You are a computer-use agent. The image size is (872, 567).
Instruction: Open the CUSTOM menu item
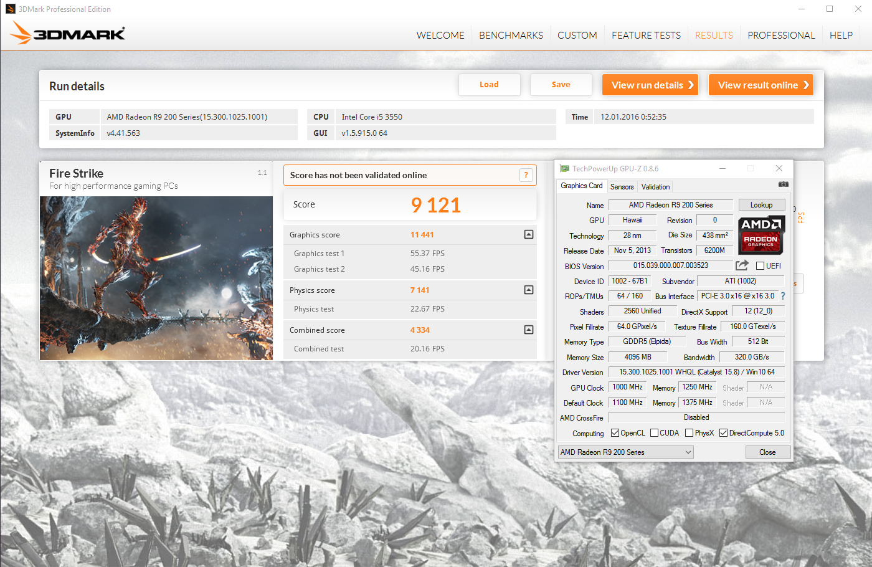(577, 36)
